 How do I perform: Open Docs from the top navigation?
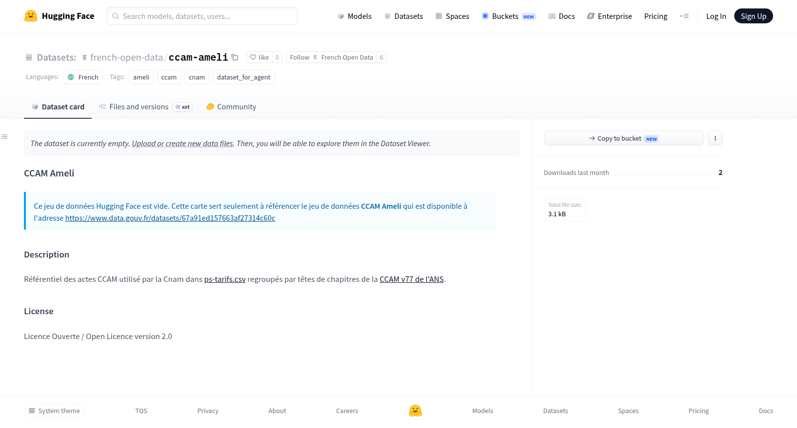[x=561, y=16]
